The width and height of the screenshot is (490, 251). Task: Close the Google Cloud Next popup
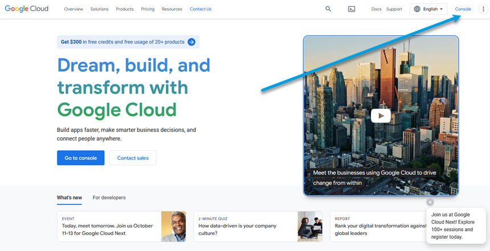[x=430, y=202]
